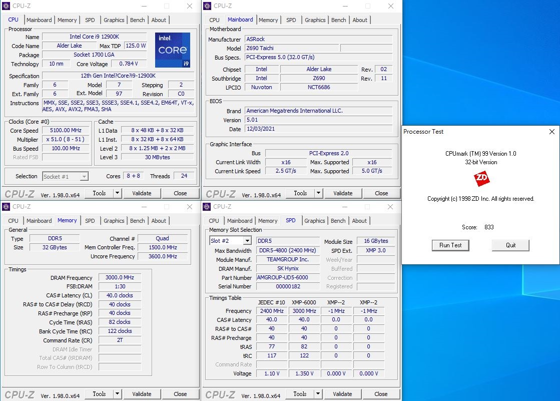
Task: Click the DRAM Frequency value '3000.0 MHz'
Action: 120,277
